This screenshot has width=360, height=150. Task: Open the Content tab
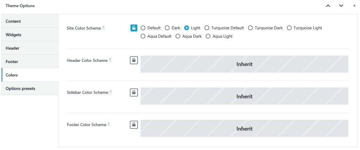coord(30,21)
